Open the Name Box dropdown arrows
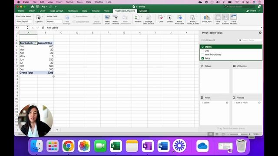 pos(27,28)
